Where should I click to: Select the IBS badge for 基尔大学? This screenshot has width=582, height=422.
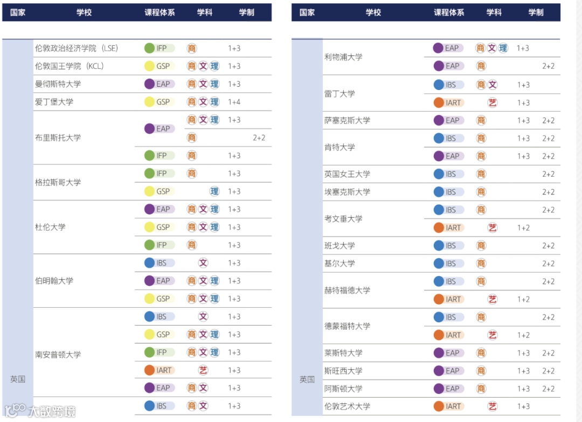click(448, 264)
